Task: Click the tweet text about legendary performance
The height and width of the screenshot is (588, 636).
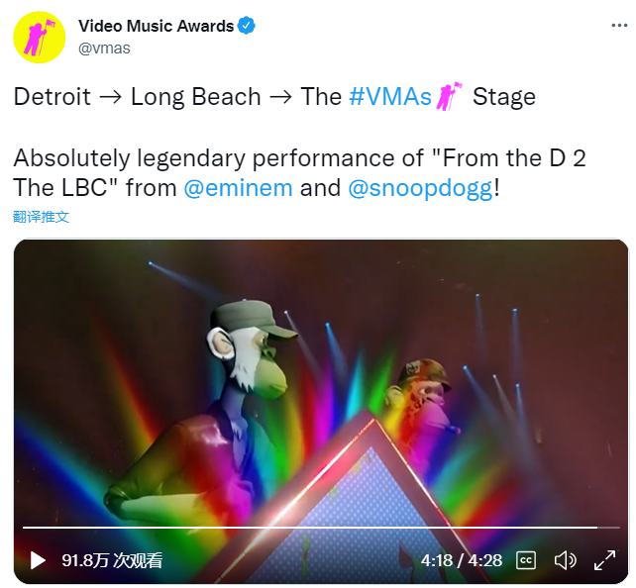Action: coord(299,173)
